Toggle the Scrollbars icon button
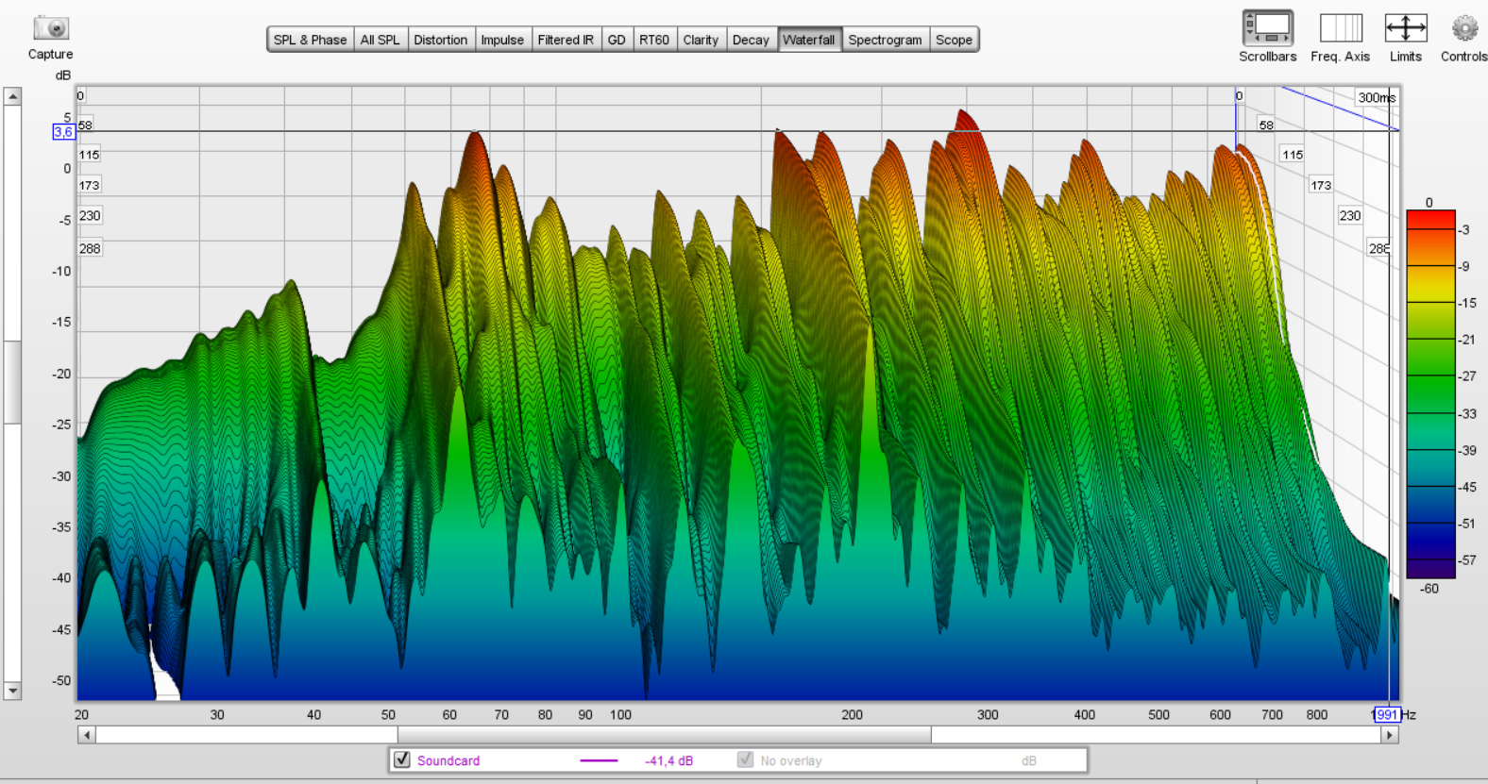Viewport: 1488px width, 784px height. pyautogui.click(x=1267, y=28)
